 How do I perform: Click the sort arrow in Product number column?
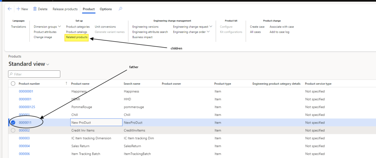tap(67, 84)
